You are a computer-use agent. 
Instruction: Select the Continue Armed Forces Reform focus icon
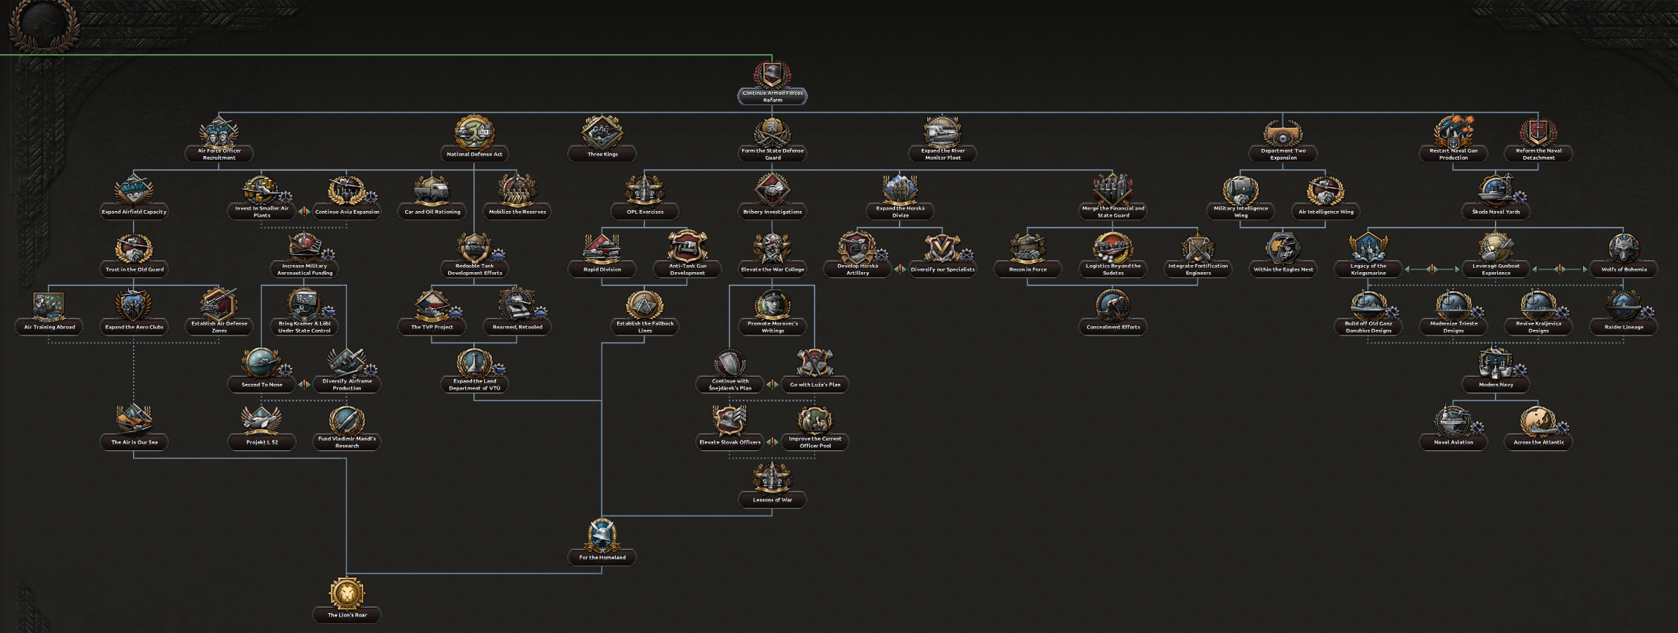(772, 75)
